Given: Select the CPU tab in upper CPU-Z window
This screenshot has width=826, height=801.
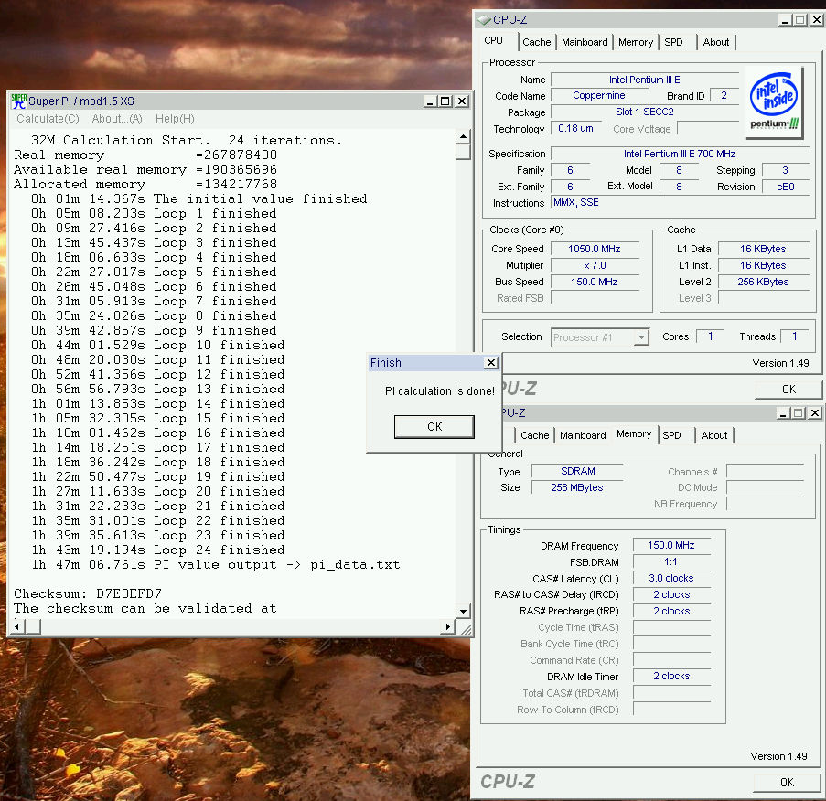Looking at the screenshot, I should point(494,40).
